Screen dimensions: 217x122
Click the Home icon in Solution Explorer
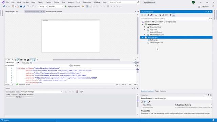point(148,15)
